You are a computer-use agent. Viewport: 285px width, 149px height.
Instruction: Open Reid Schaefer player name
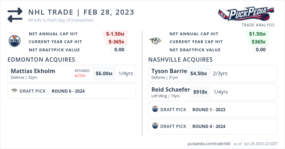[171, 89]
